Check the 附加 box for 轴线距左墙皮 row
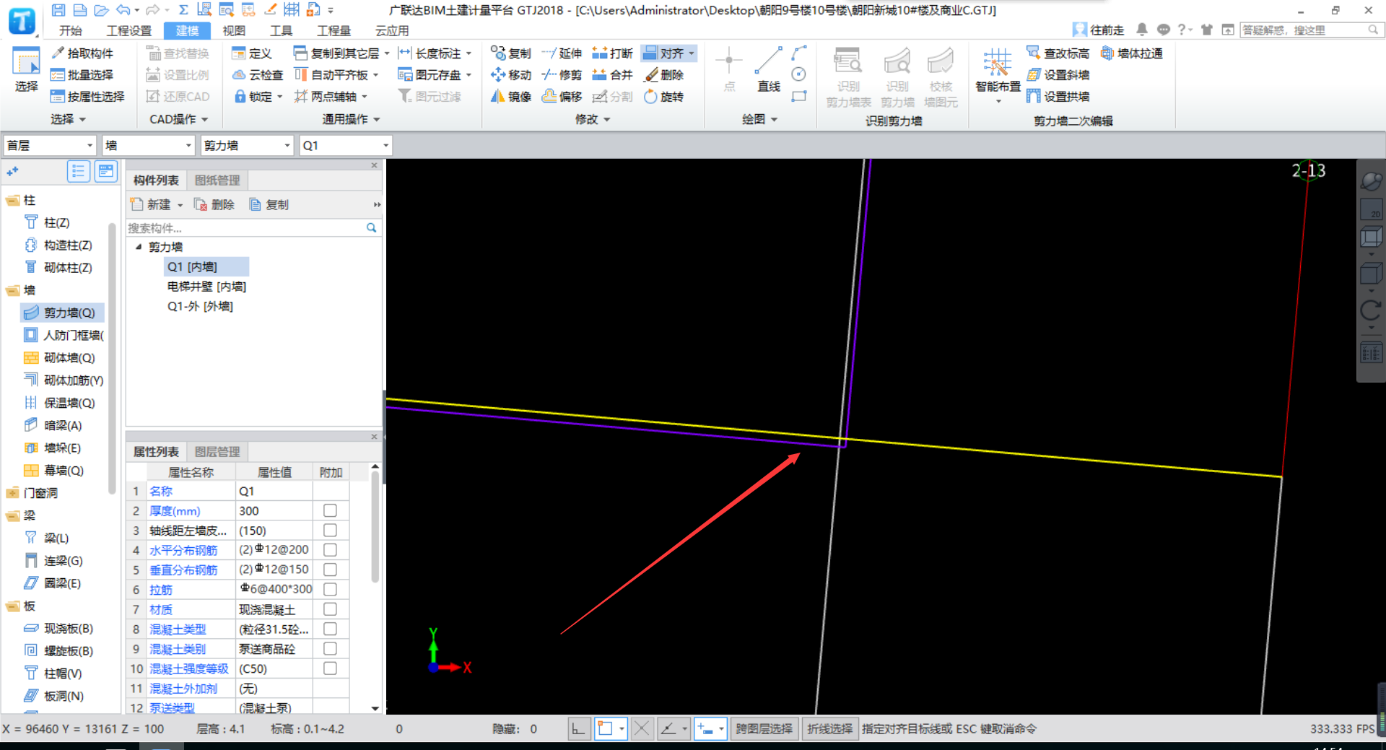The image size is (1386, 750). pyautogui.click(x=330, y=530)
